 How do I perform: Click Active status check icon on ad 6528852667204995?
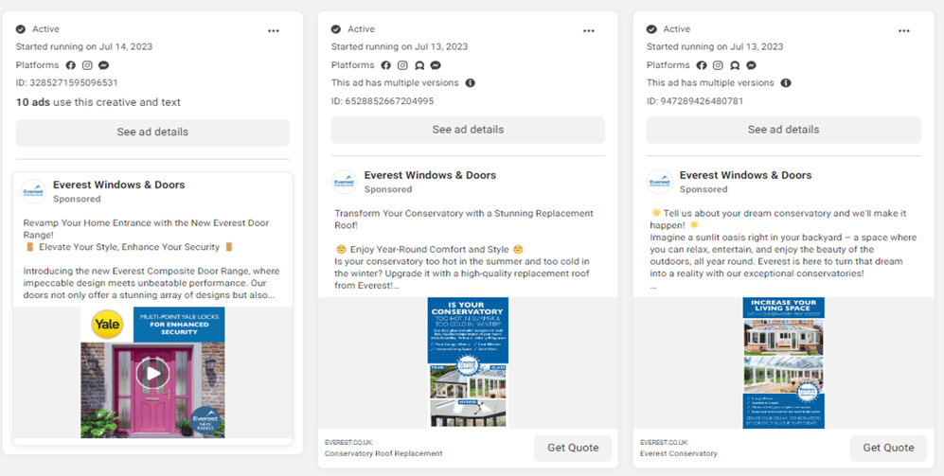[336, 29]
